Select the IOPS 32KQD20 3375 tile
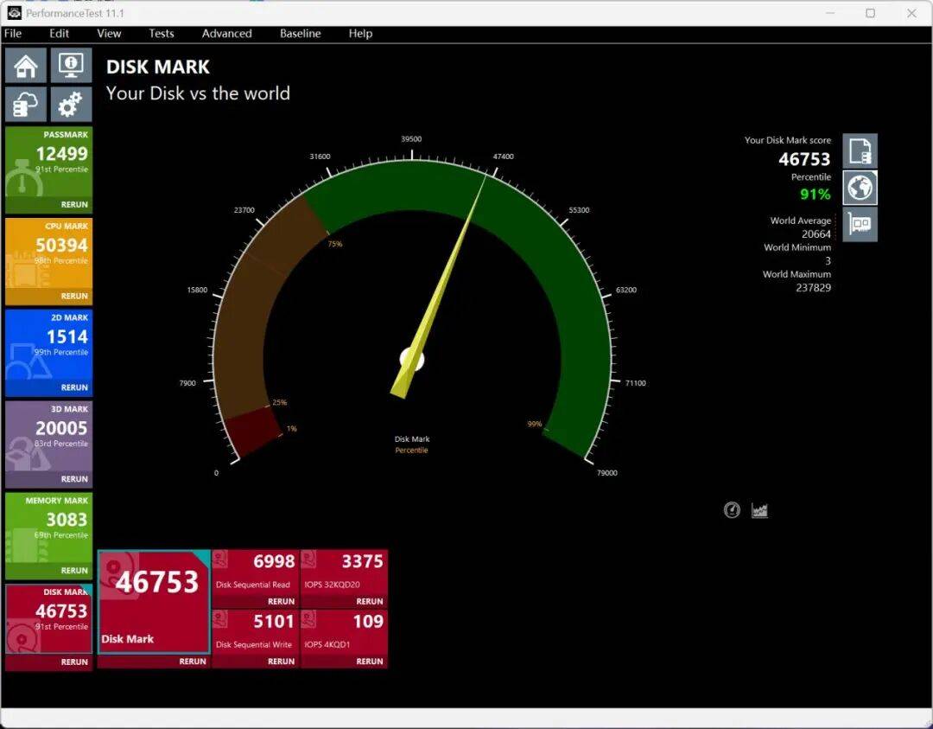933x729 pixels. pos(344,572)
